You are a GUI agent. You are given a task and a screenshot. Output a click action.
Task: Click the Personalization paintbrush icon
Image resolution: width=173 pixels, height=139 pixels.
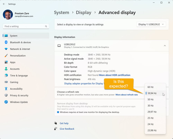pyautogui.click(x=6, y=56)
